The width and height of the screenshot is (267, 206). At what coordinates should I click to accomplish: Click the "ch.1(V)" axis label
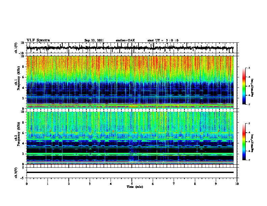[x=16, y=48]
